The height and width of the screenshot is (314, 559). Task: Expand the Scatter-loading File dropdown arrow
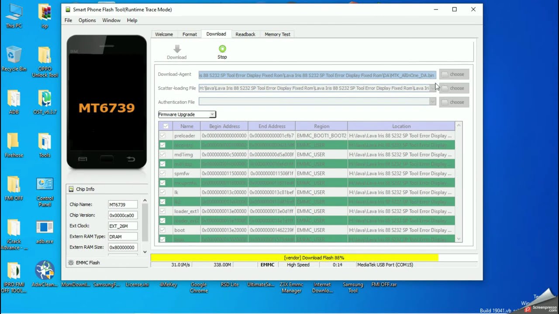click(x=432, y=88)
